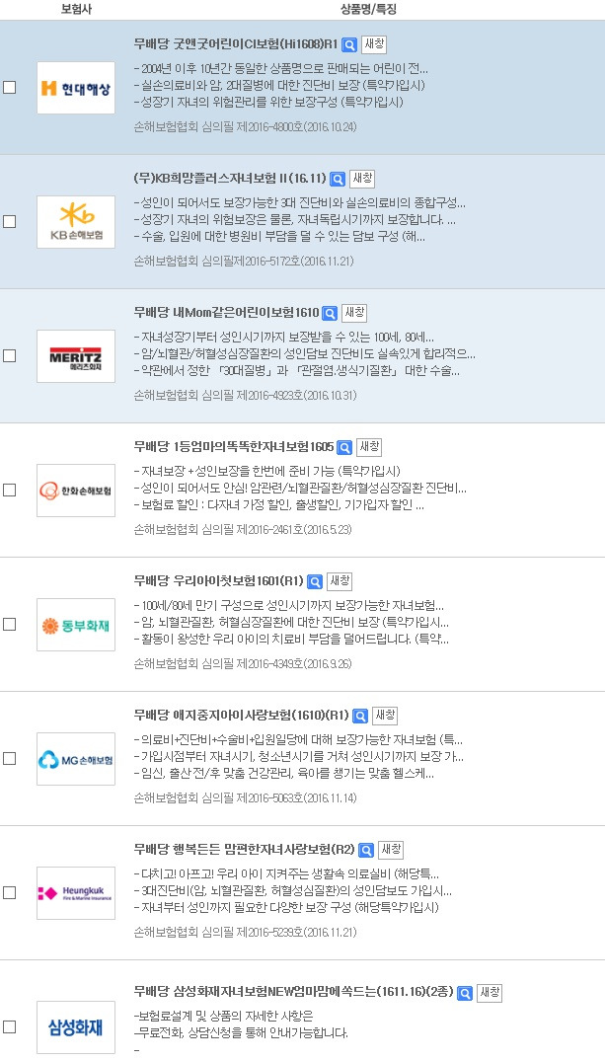Open 무배당 삼성화재자녀보험NEW엄마맘에쏙드는 title link
The image size is (605, 1061).
tap(294, 992)
